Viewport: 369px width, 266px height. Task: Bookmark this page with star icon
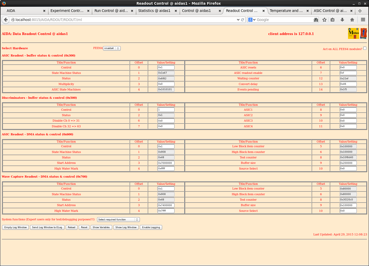324,20
